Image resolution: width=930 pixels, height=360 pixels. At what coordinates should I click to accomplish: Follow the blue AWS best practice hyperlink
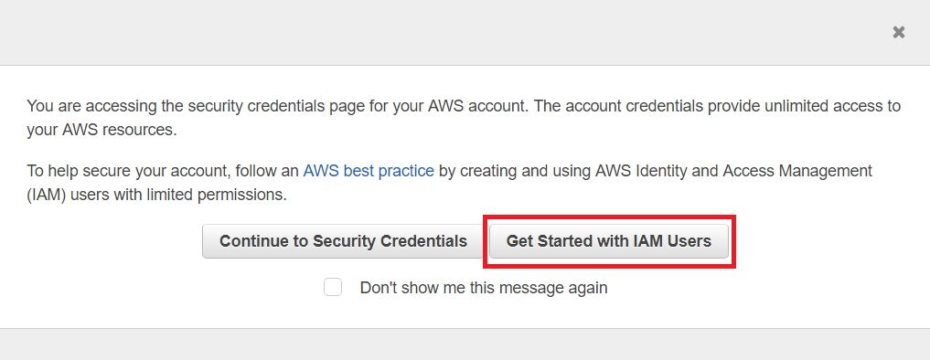369,171
